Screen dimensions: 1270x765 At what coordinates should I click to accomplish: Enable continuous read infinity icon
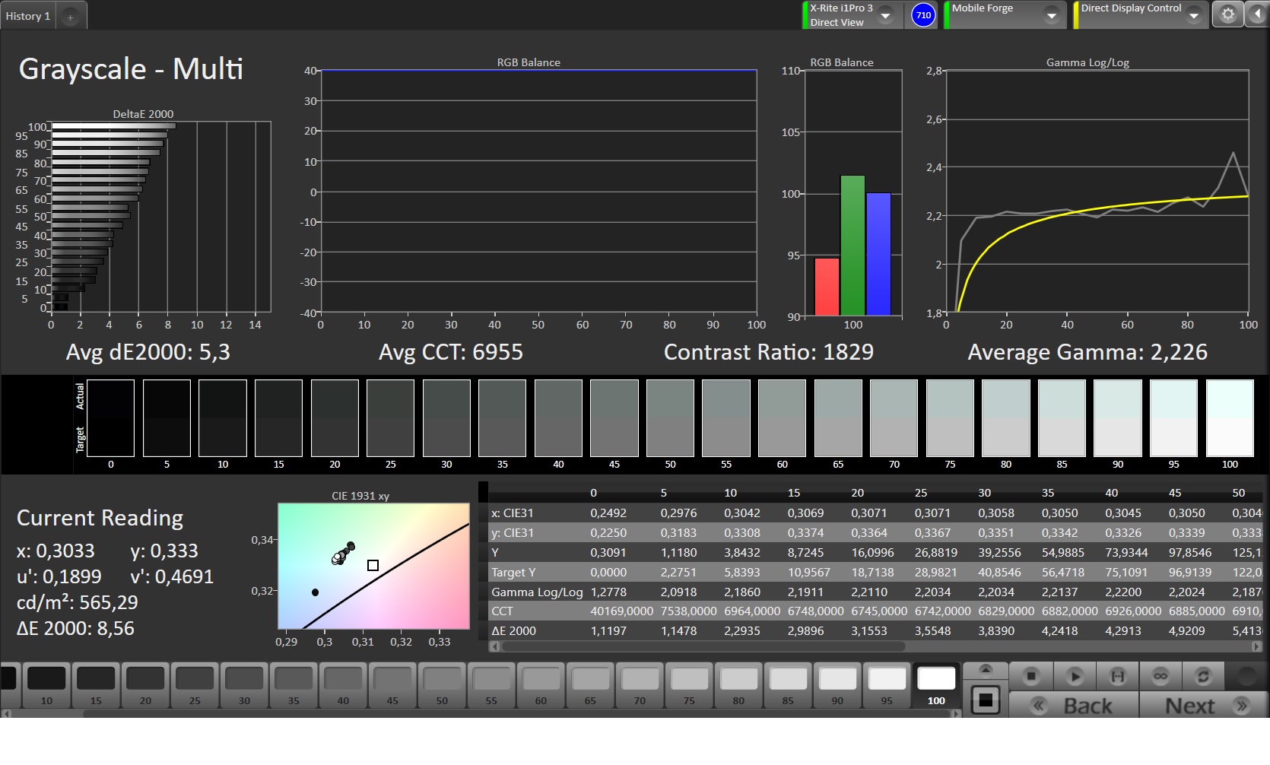click(1160, 676)
